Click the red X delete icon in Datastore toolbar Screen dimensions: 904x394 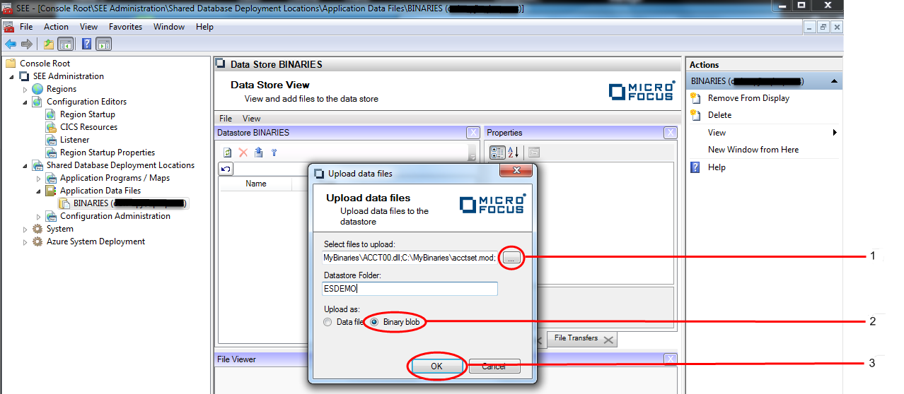243,152
